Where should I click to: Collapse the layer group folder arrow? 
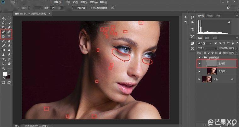(203, 57)
